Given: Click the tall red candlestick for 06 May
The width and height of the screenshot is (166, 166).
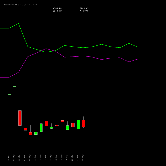Looking at the screenshot, I should (20, 118).
